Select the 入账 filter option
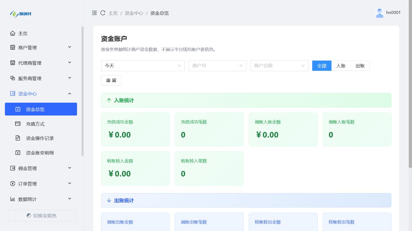Viewport: 412px width, 231px height. click(x=341, y=66)
